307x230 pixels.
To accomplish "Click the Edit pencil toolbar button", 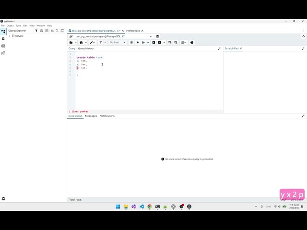I will [x=92, y=43].
